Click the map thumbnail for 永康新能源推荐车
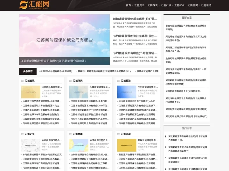 79,92
